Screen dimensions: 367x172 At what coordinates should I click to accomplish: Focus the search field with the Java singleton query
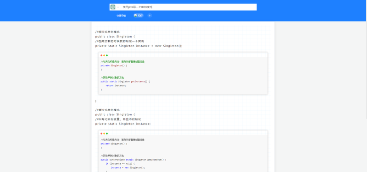click(x=189, y=7)
